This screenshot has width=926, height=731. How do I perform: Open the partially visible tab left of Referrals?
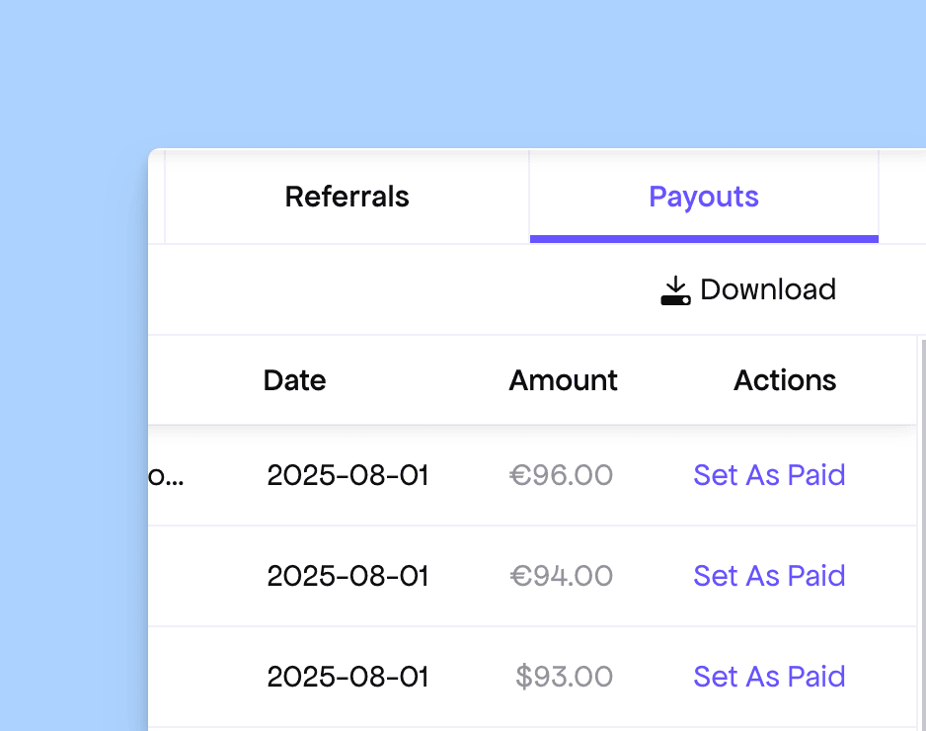[x=156, y=197]
